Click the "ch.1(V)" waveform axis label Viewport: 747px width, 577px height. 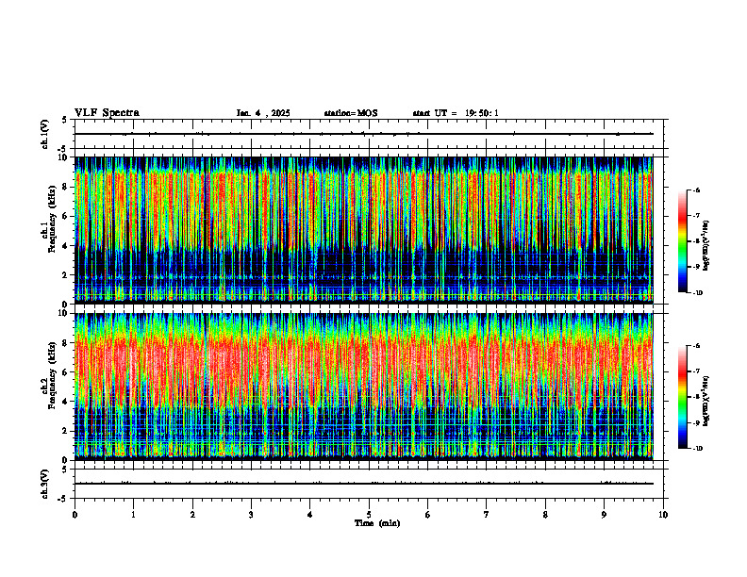click(44, 134)
